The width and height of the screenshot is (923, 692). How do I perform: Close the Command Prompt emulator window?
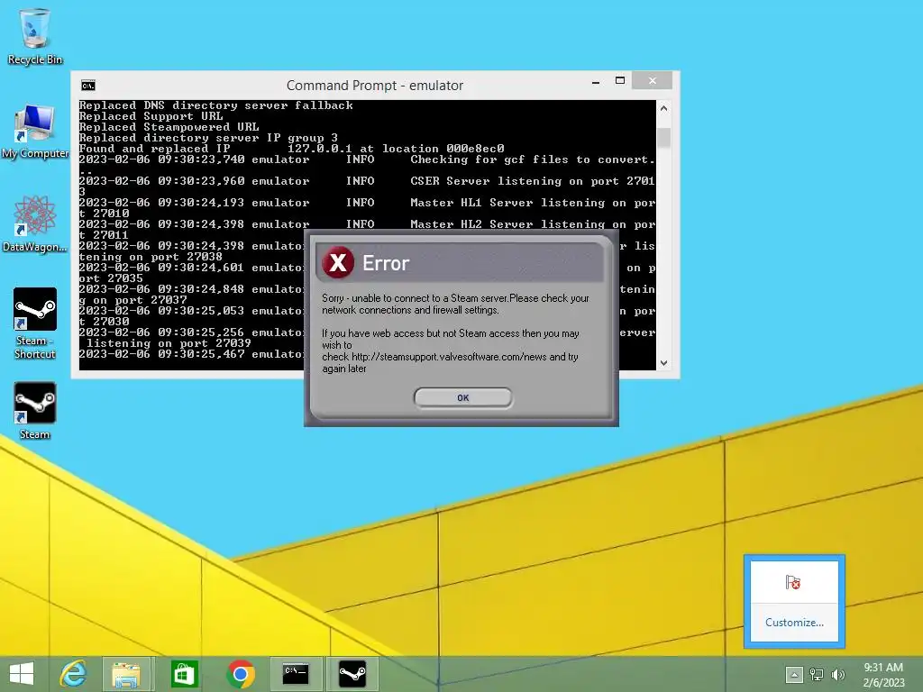click(653, 80)
